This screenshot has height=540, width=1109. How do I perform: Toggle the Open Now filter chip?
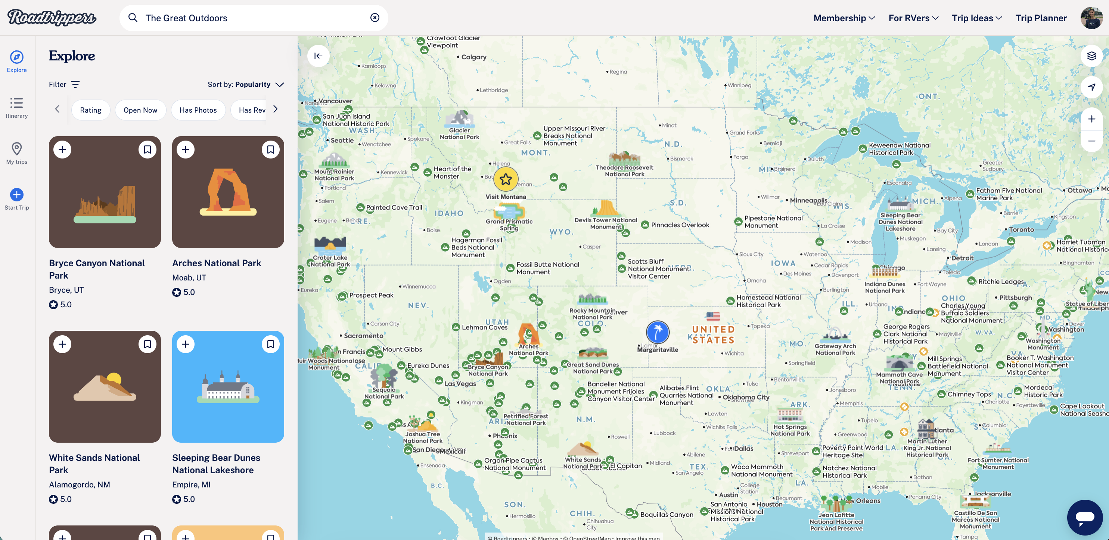(140, 110)
